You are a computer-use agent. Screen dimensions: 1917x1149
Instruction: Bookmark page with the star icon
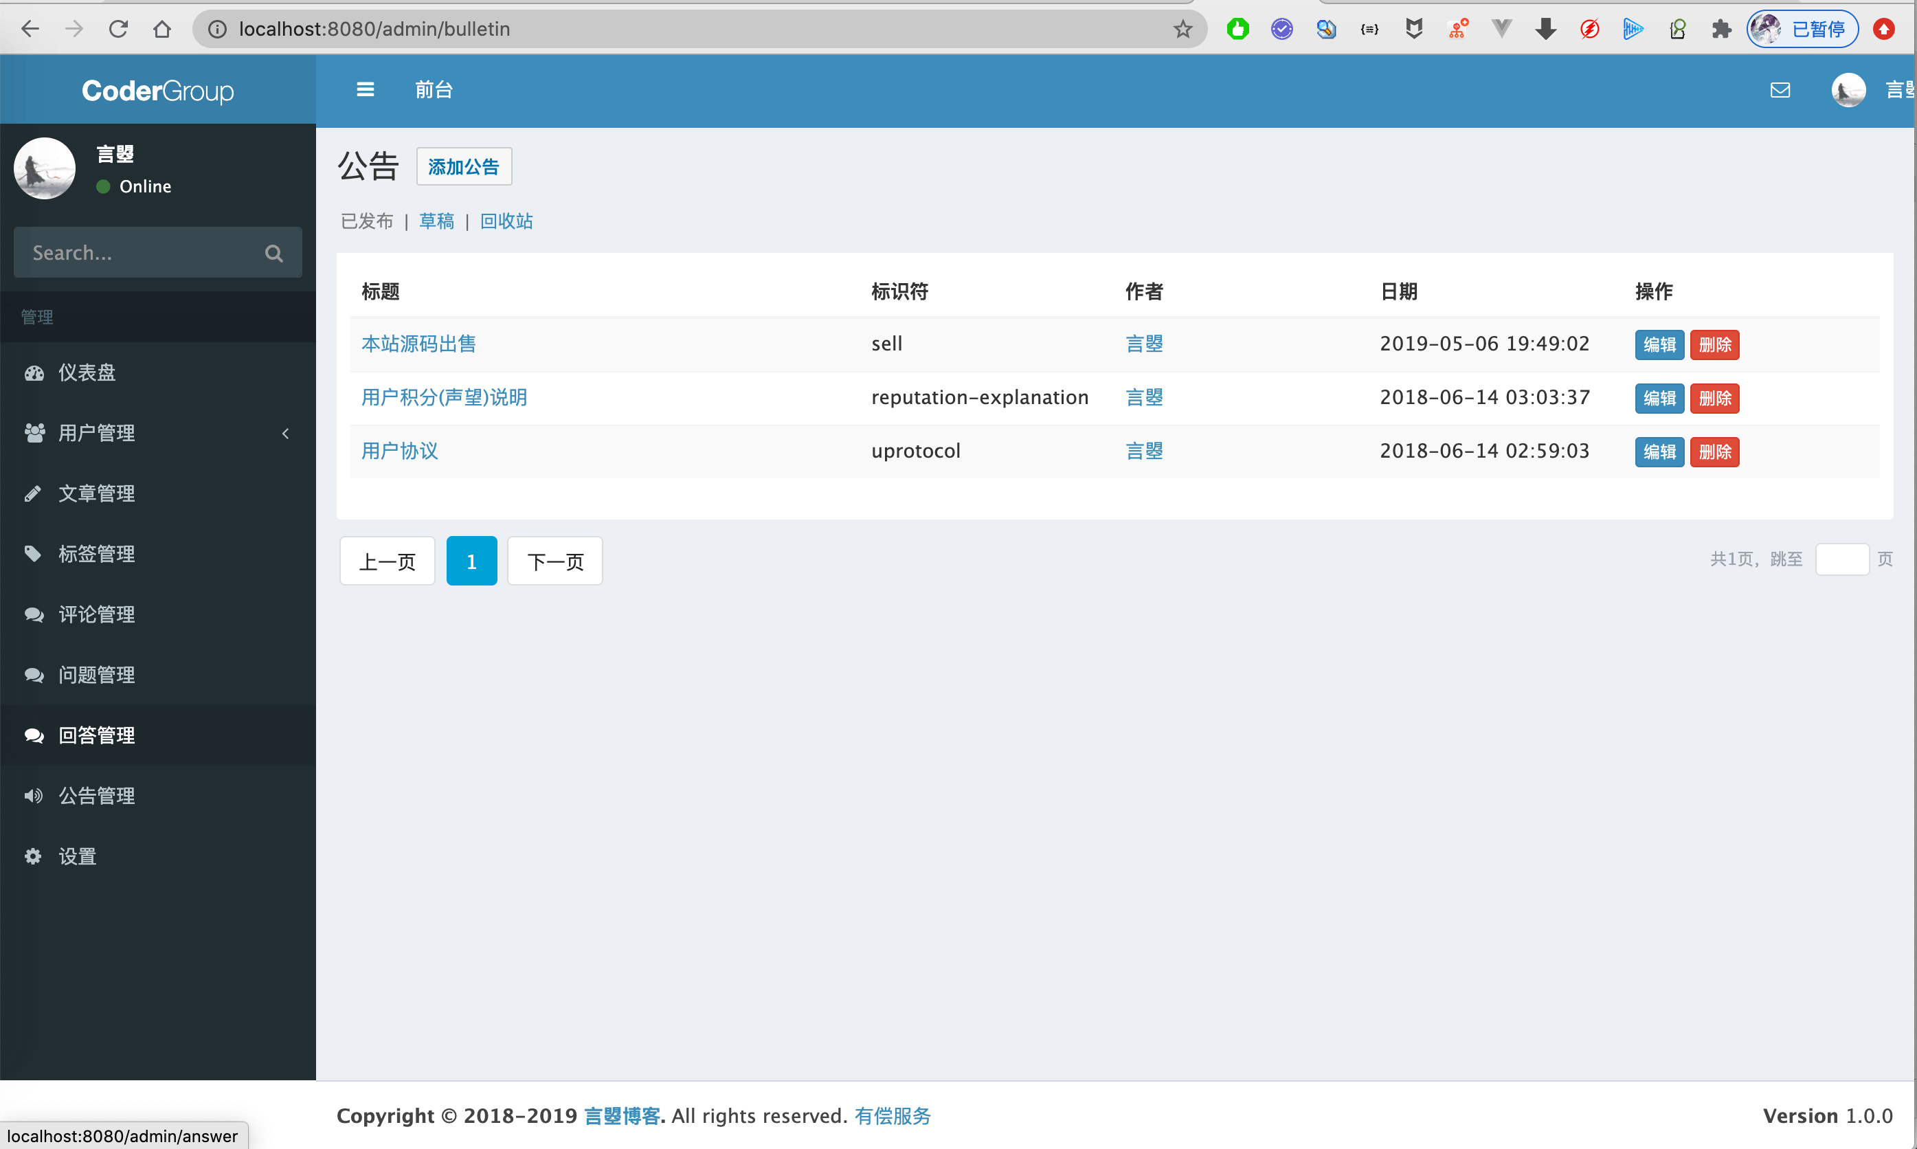(1182, 30)
